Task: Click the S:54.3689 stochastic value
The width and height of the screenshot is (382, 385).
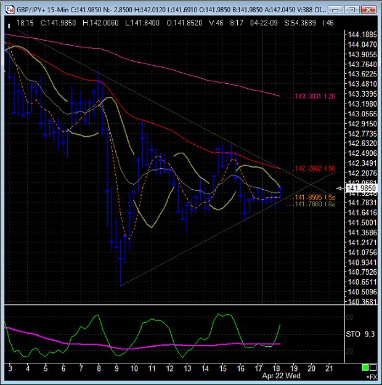Action: point(300,23)
